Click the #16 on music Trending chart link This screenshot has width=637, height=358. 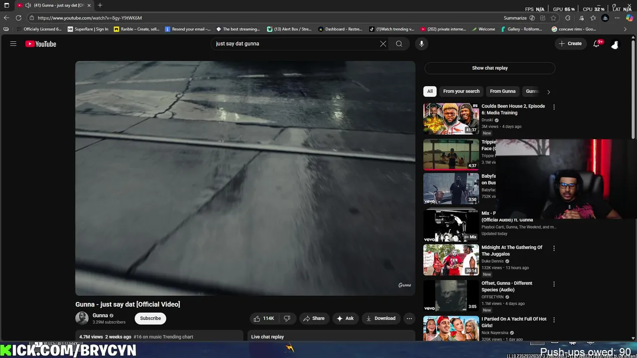(x=163, y=337)
